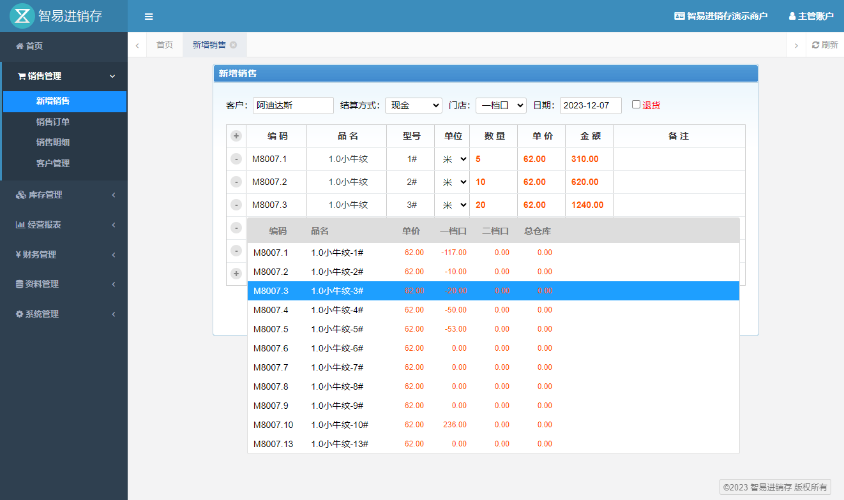Image resolution: width=844 pixels, height=500 pixels.
Task: Select 1.0小牛纹-2# in the product list
Action: click(x=493, y=272)
